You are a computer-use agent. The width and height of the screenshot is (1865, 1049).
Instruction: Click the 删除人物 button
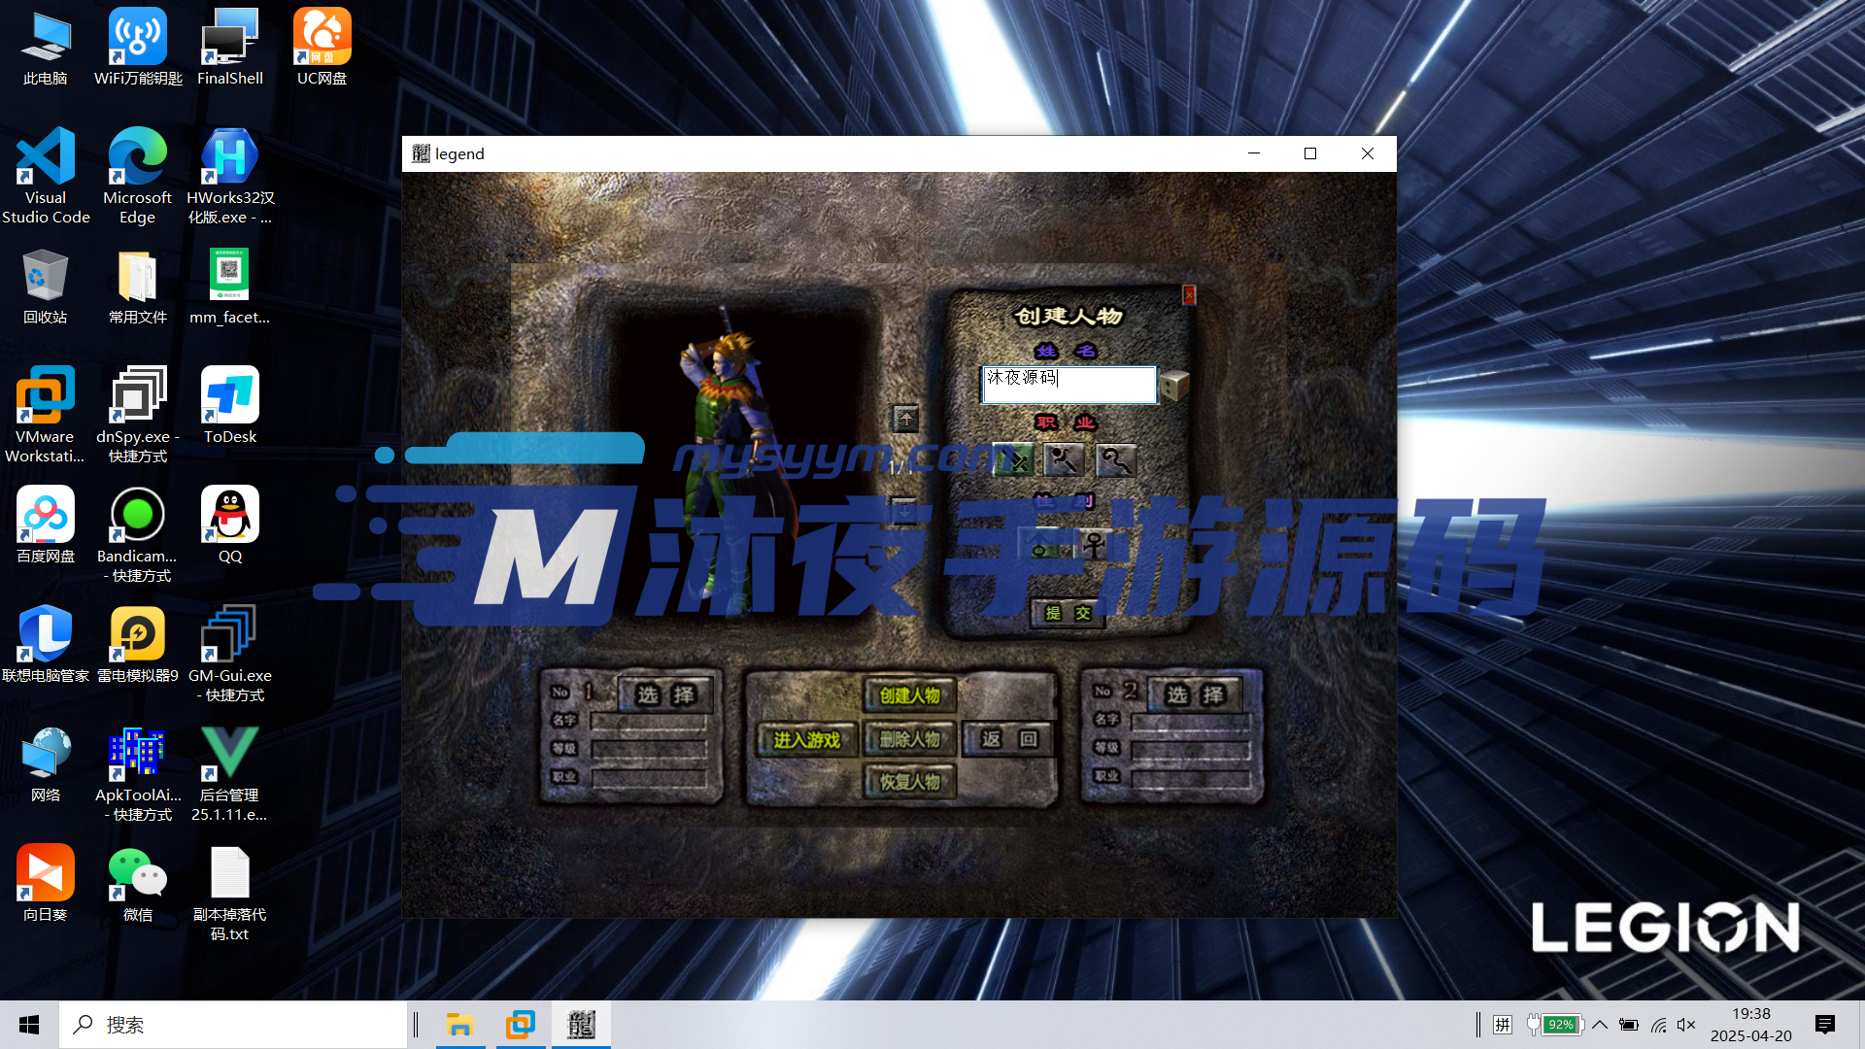pos(909,740)
